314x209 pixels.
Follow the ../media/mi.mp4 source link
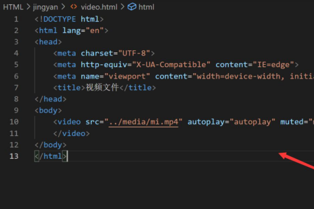(143, 122)
